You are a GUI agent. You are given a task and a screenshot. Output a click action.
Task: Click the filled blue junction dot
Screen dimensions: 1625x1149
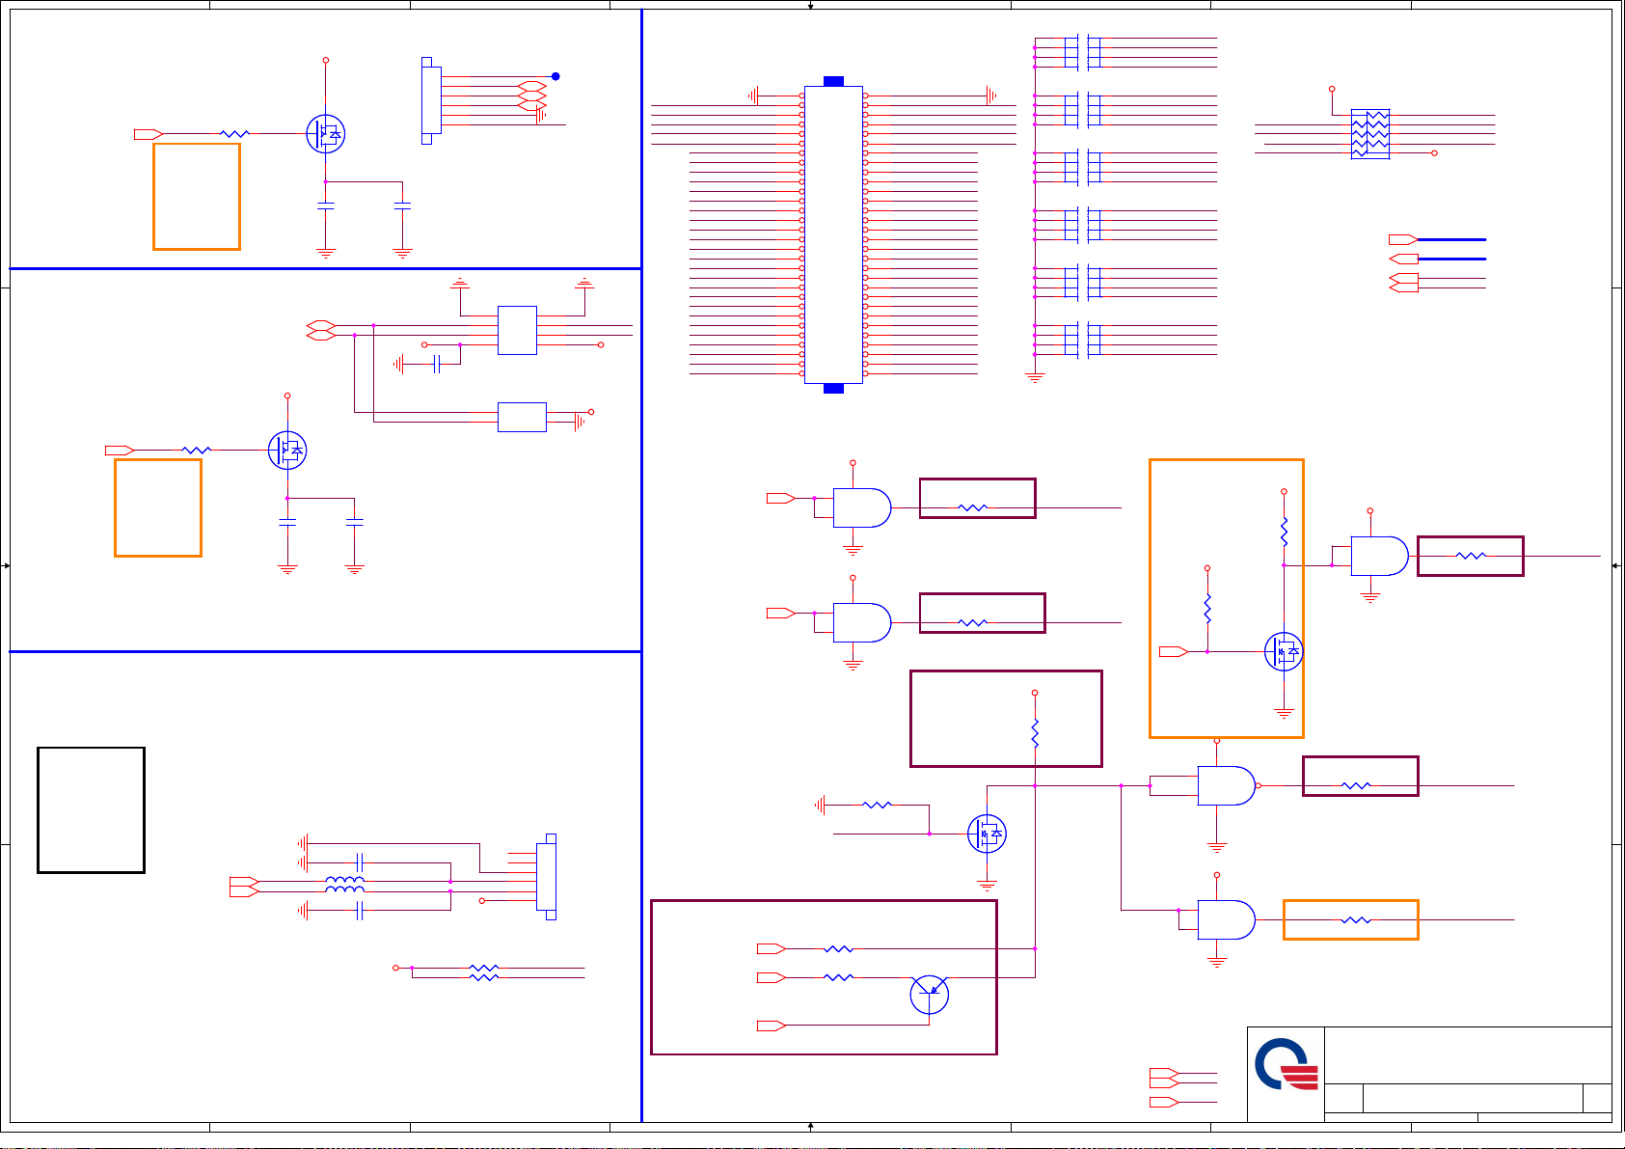pos(555,76)
